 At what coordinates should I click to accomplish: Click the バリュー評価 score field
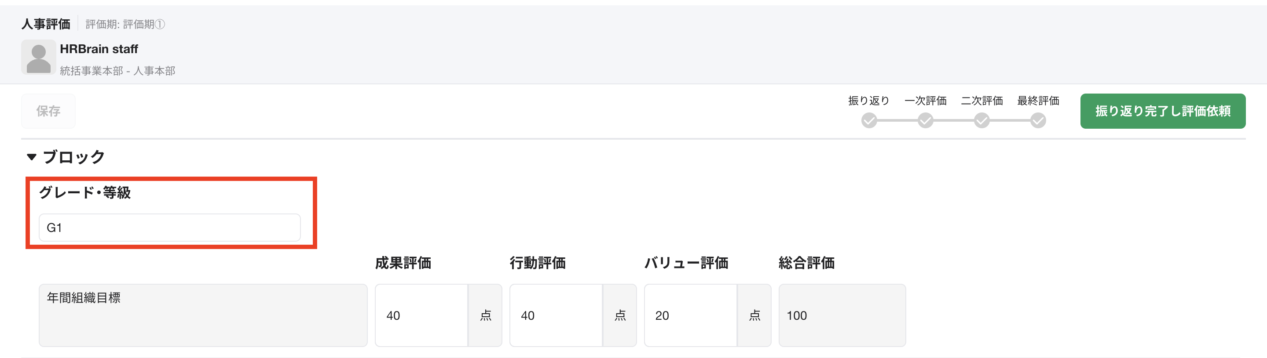point(691,315)
